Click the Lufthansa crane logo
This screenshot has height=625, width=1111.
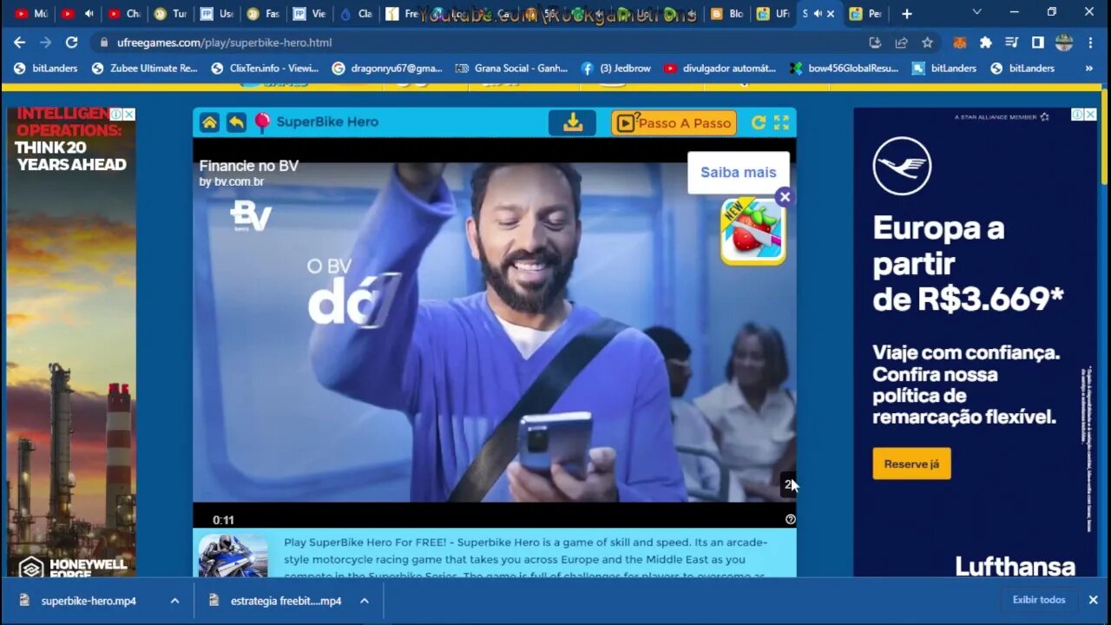[902, 166]
